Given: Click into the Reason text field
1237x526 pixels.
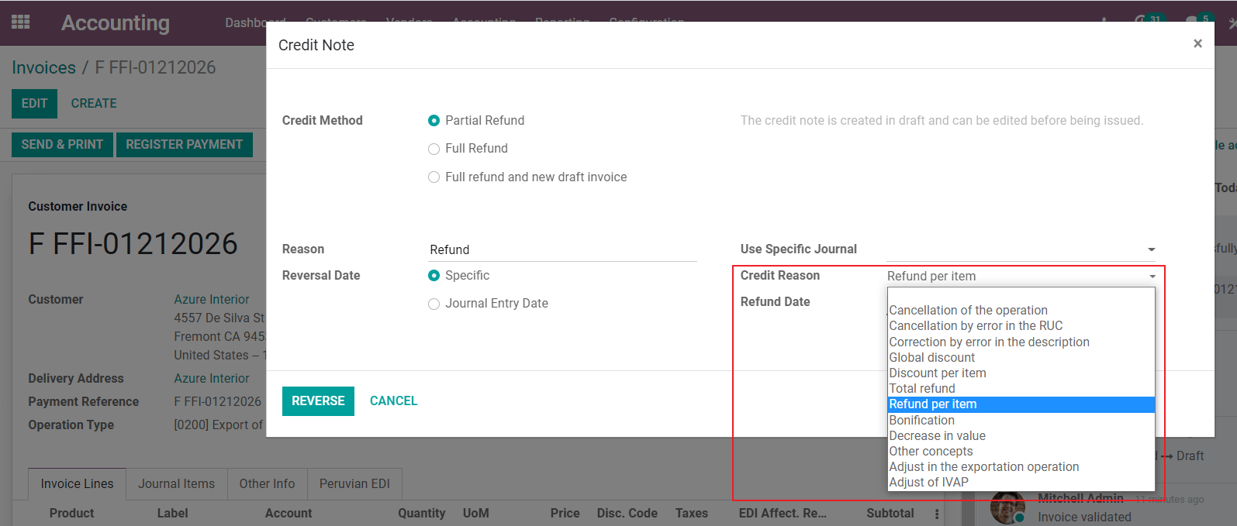Looking at the screenshot, I should [561, 250].
